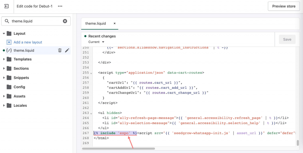The image size is (303, 153).
Task: Click the "cartChangeUrl" code line
Action: point(158,93)
